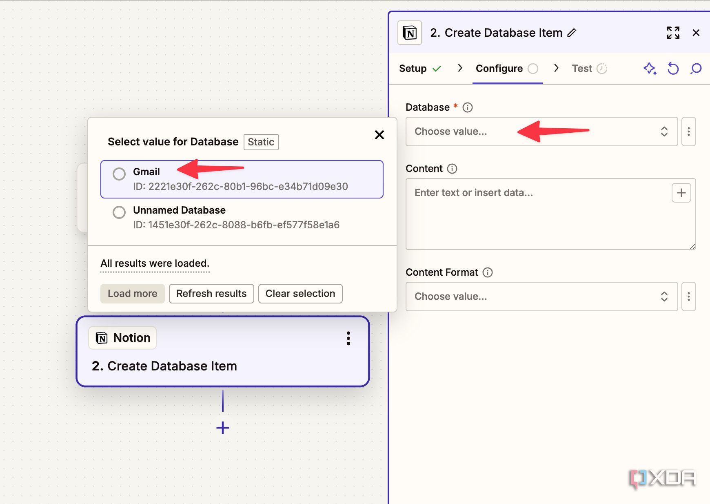Click the undo circular arrow icon
Screen dimensions: 710x504
pyautogui.click(x=673, y=68)
